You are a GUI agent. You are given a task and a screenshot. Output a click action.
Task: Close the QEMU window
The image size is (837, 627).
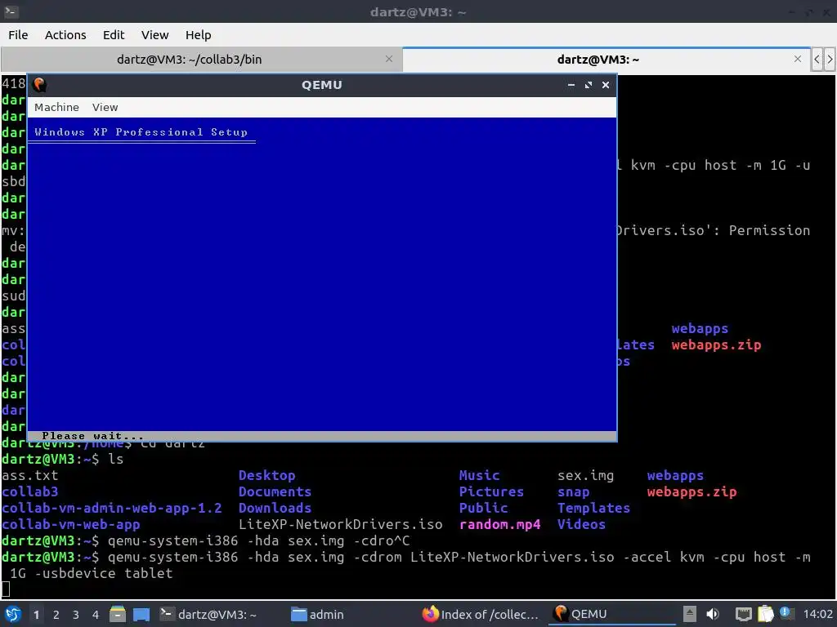click(x=606, y=85)
